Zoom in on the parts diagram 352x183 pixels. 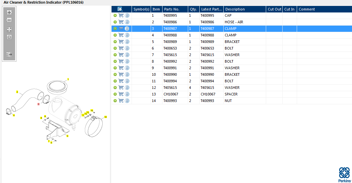(x=9, y=12)
